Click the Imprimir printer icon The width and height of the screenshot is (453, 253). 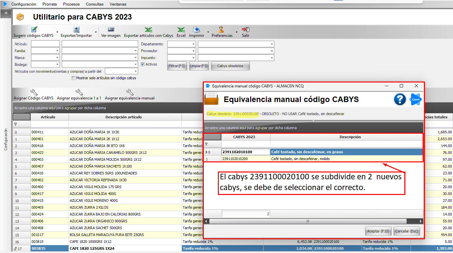pos(196,30)
